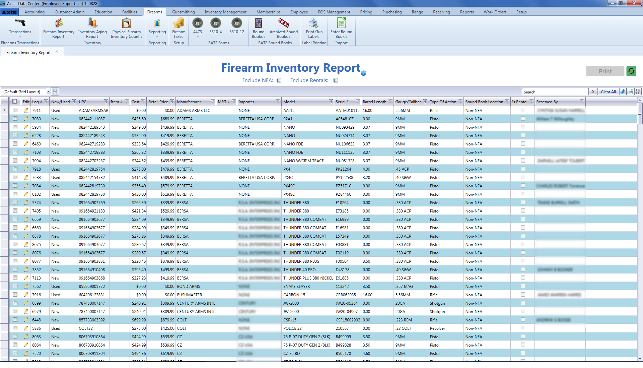Open filter on Manufacturer column

[212, 102]
